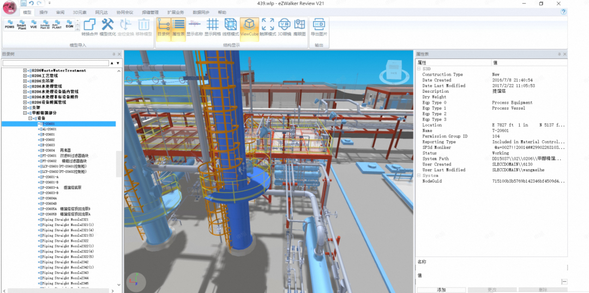The image size is (589, 293).
Task: Import a PDMS model
Action: click(10, 25)
